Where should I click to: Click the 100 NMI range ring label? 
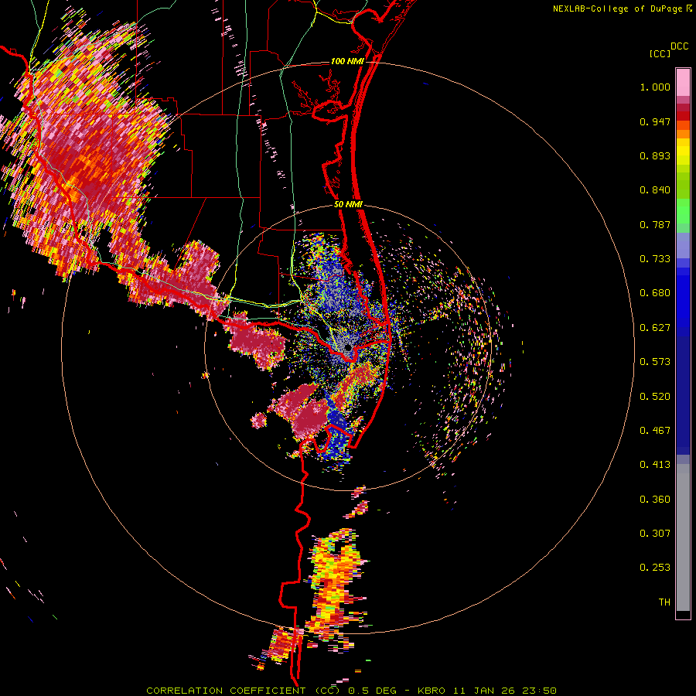pyautogui.click(x=347, y=61)
